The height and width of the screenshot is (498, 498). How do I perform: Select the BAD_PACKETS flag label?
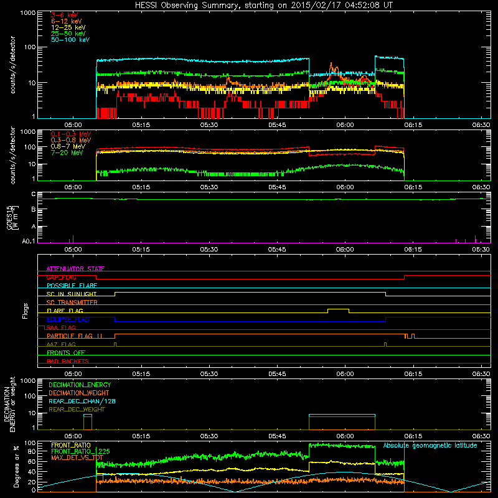click(68, 361)
